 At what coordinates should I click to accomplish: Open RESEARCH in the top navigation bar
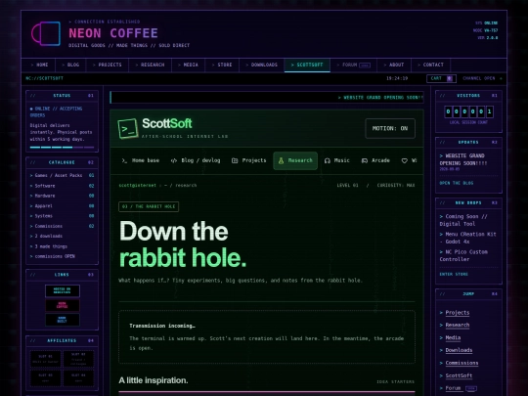[x=150, y=65]
